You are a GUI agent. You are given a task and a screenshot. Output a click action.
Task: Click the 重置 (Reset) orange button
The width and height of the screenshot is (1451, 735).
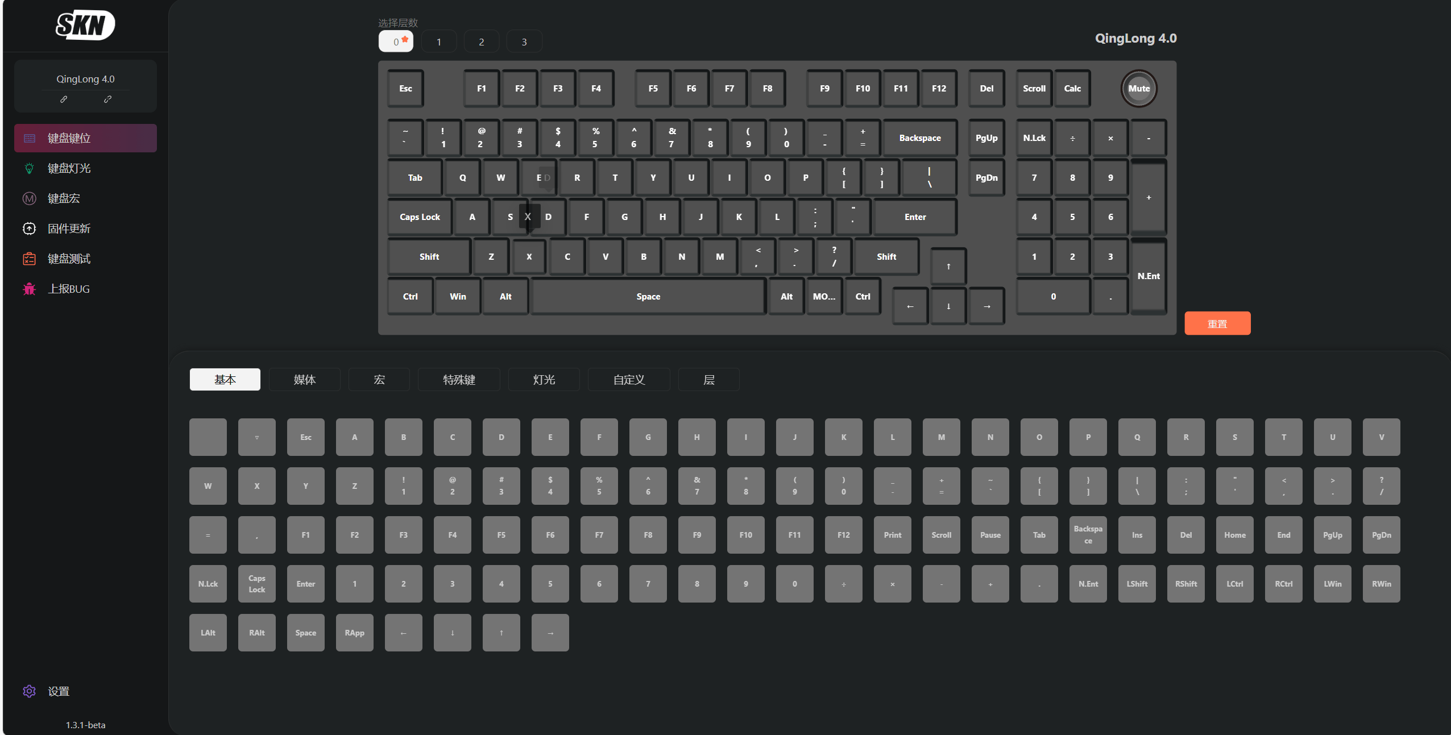(x=1218, y=323)
